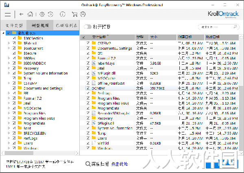Expand the Users tree node
This screenshot has height=173, width=244.
pyautogui.click(x=9, y=143)
